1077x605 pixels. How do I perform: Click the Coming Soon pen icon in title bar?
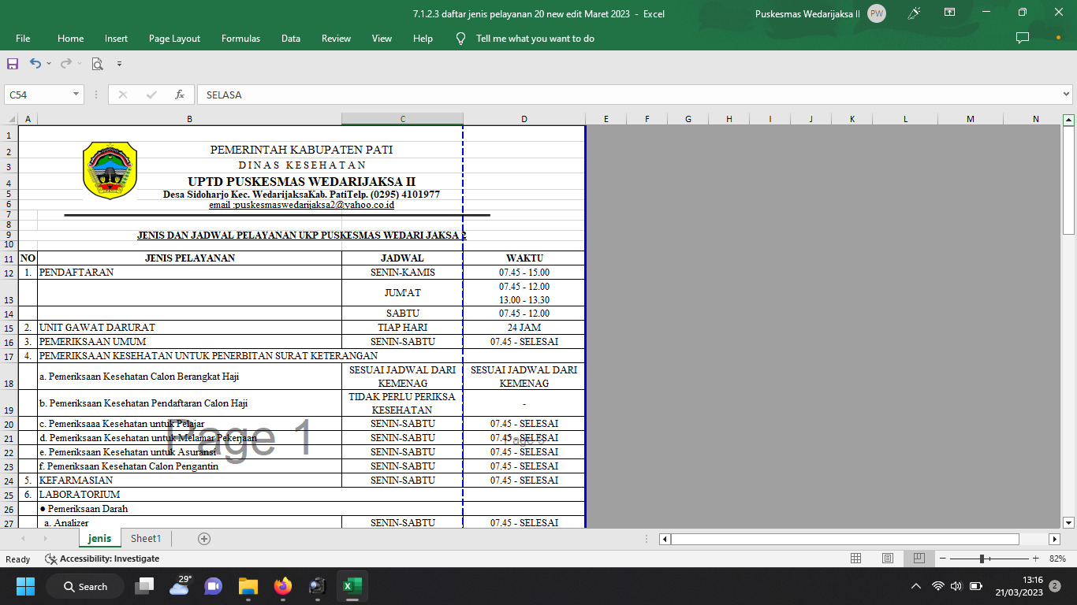coord(915,13)
